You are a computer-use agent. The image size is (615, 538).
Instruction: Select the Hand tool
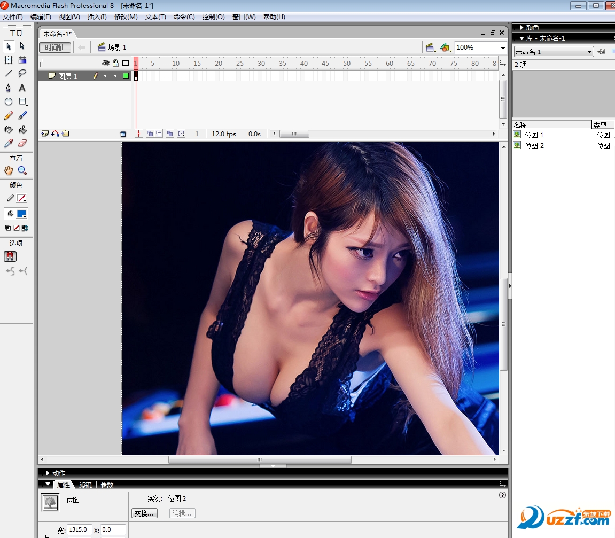9,170
